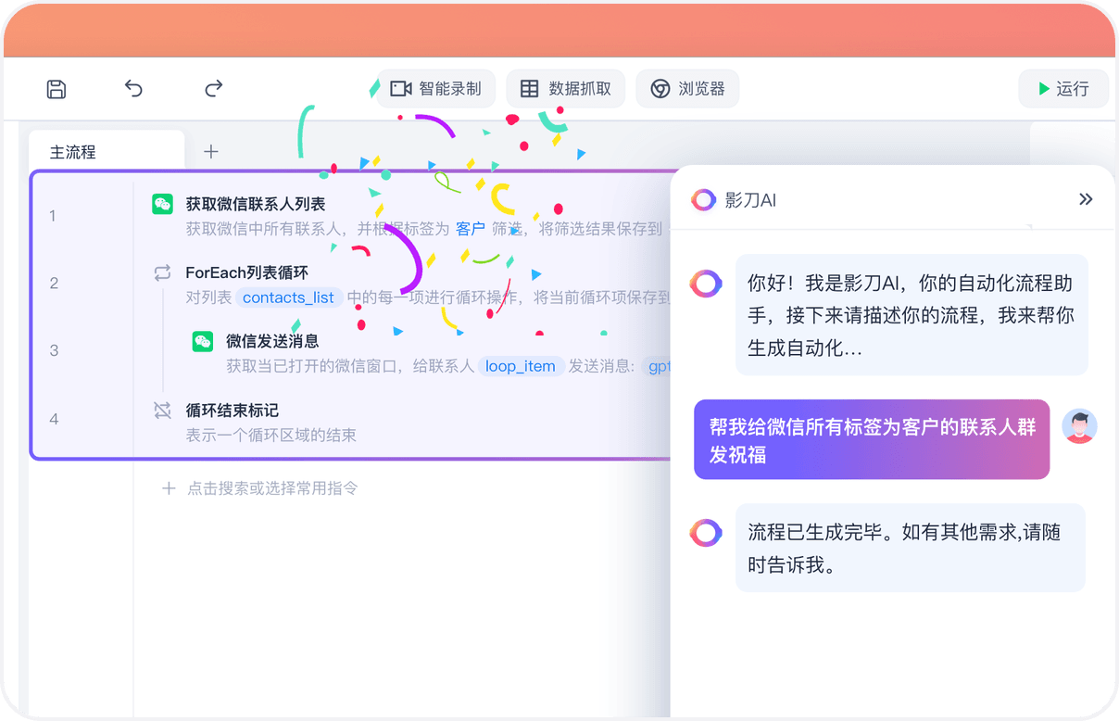Screen dimensions: 1119x721
Task: Add a new flow tab with plus
Action: [x=211, y=152]
